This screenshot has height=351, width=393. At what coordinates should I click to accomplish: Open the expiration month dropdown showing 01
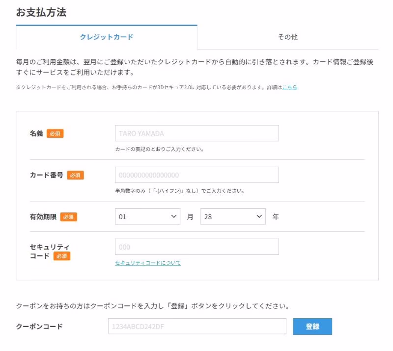pos(147,217)
